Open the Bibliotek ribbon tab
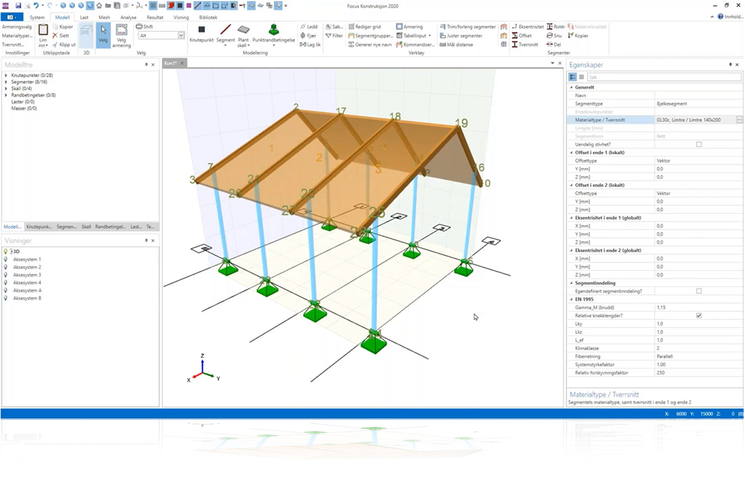Viewport: 745px width, 479px height. pyautogui.click(x=208, y=17)
